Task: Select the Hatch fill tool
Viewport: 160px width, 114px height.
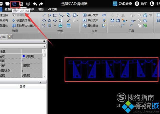Action: (49, 26)
